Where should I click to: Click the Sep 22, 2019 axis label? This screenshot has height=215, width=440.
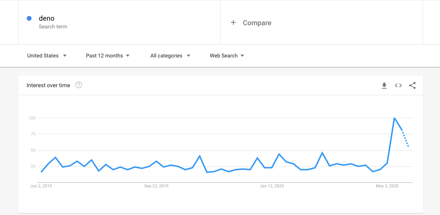click(156, 186)
